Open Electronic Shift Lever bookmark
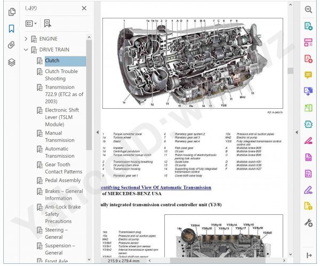 click(62, 117)
